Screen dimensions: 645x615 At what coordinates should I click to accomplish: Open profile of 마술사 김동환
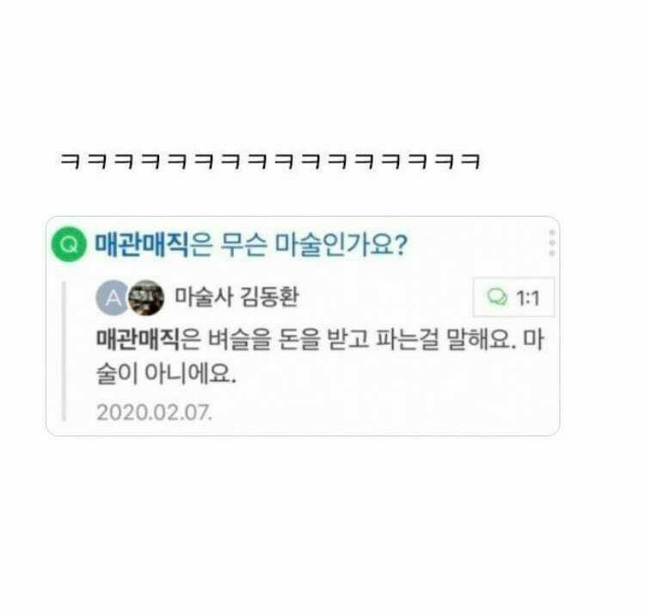point(237,297)
